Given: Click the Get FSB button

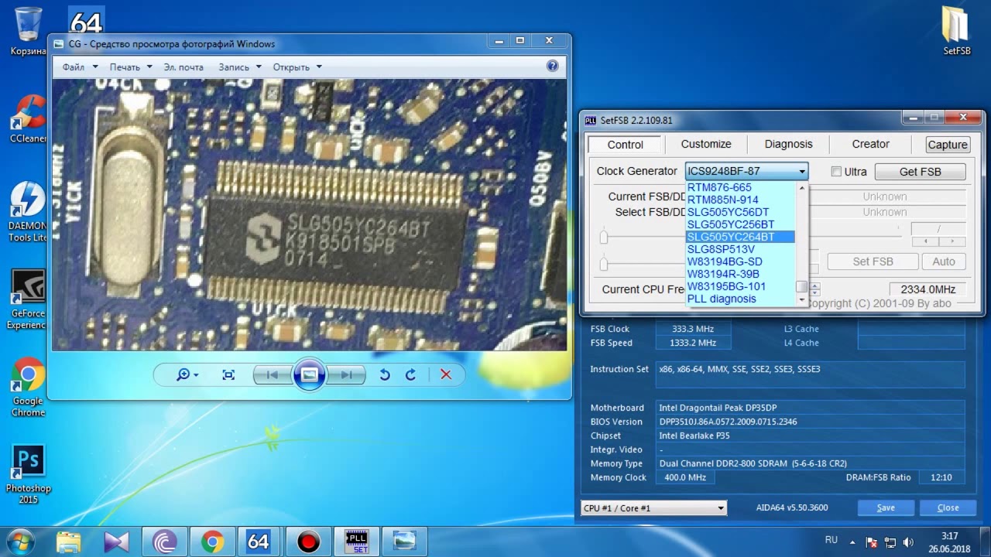Looking at the screenshot, I should click(920, 172).
